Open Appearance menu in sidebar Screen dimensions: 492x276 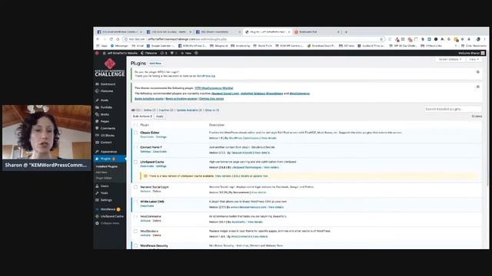point(108,152)
